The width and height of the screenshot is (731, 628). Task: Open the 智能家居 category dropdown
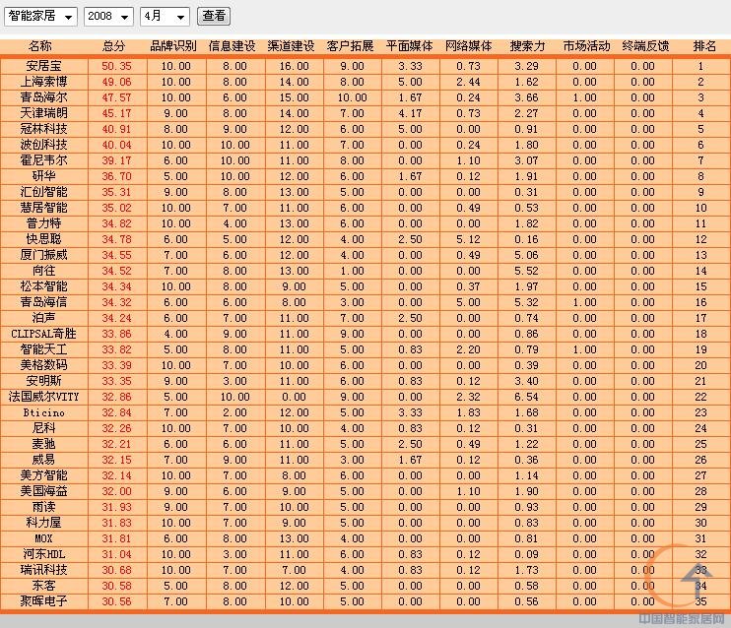pyautogui.click(x=40, y=17)
